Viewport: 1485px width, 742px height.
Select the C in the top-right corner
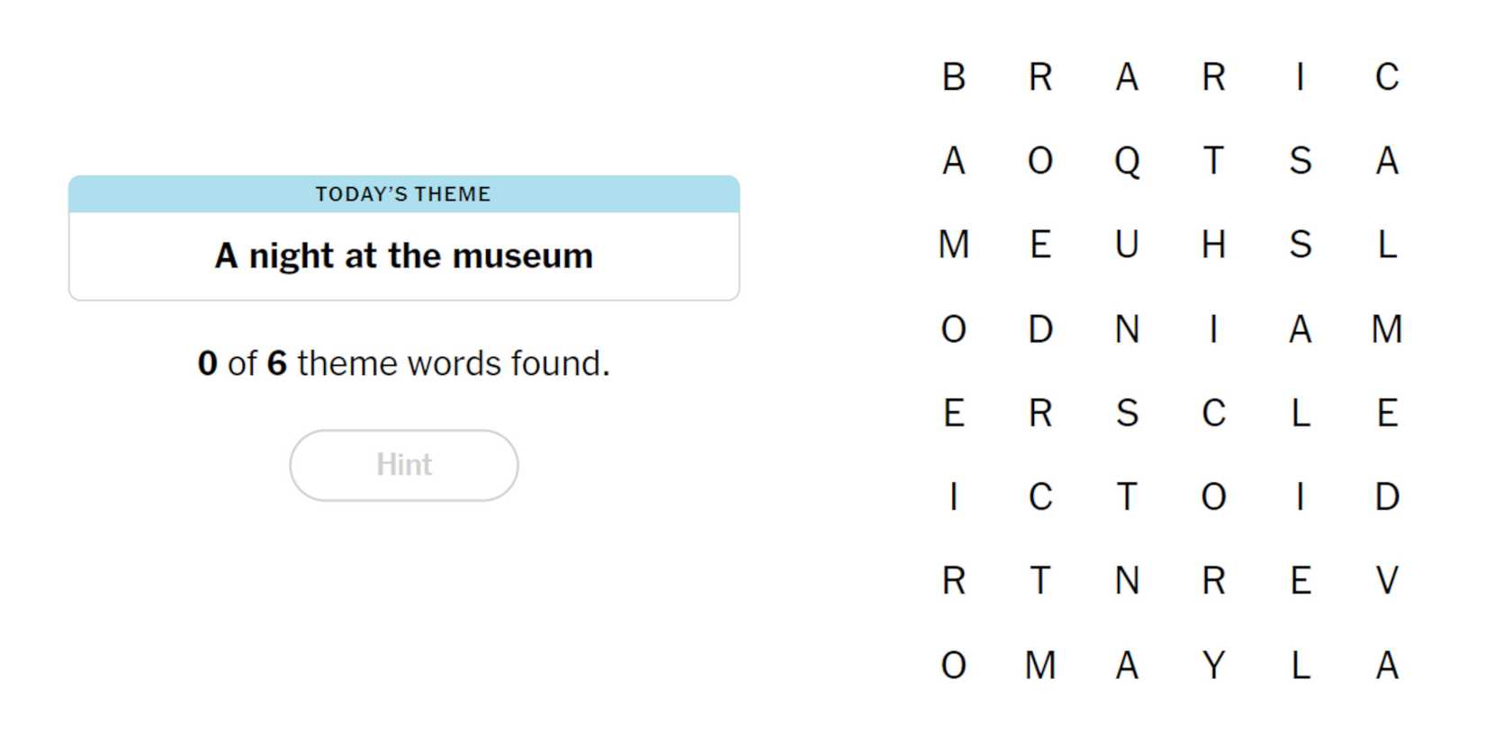point(1386,77)
